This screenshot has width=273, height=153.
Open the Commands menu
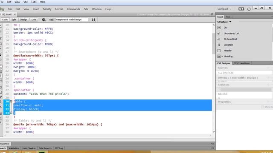pyautogui.click(x=73, y=9)
